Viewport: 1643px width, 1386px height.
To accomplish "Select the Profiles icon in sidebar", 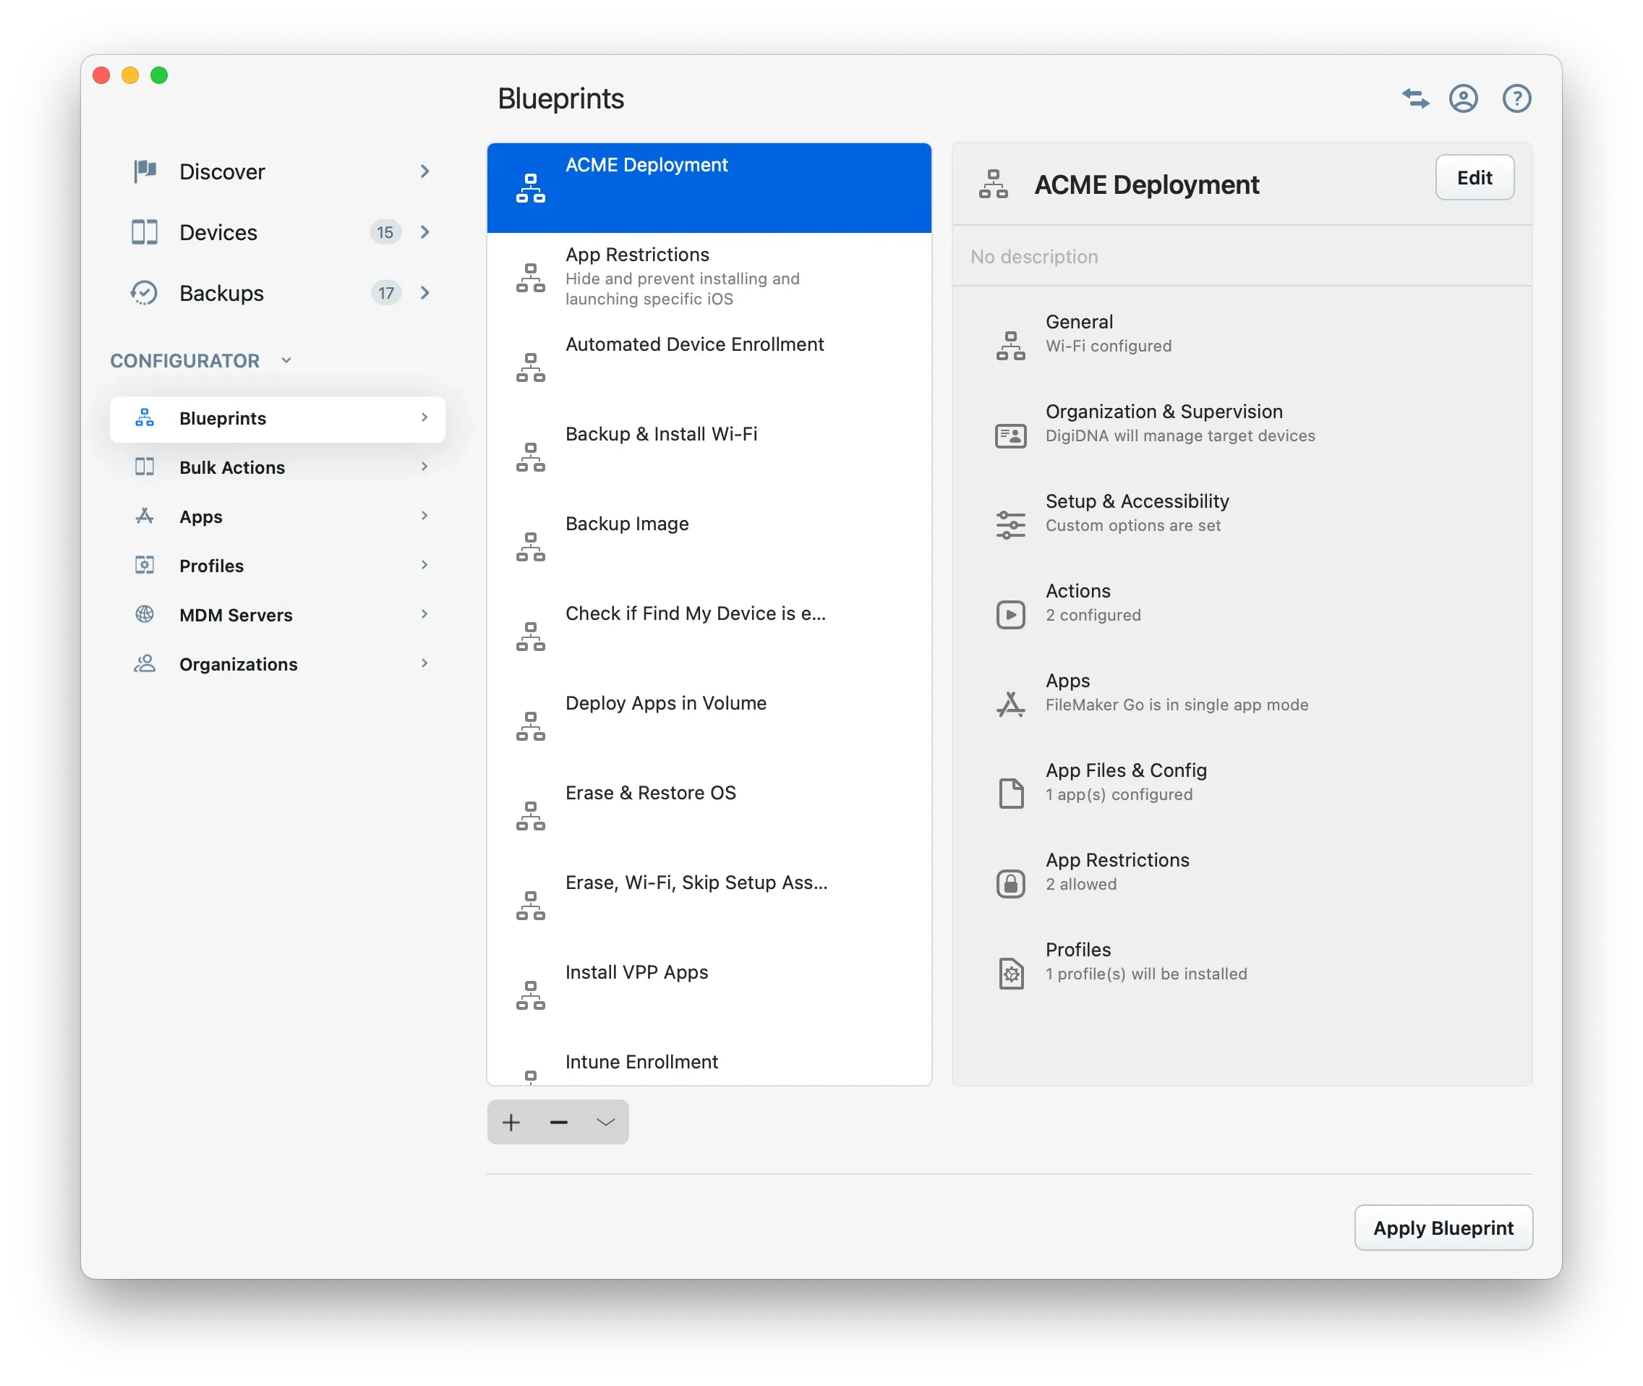I will [x=144, y=565].
